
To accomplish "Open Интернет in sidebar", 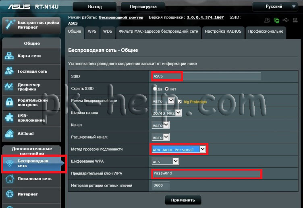I will point(32,194).
